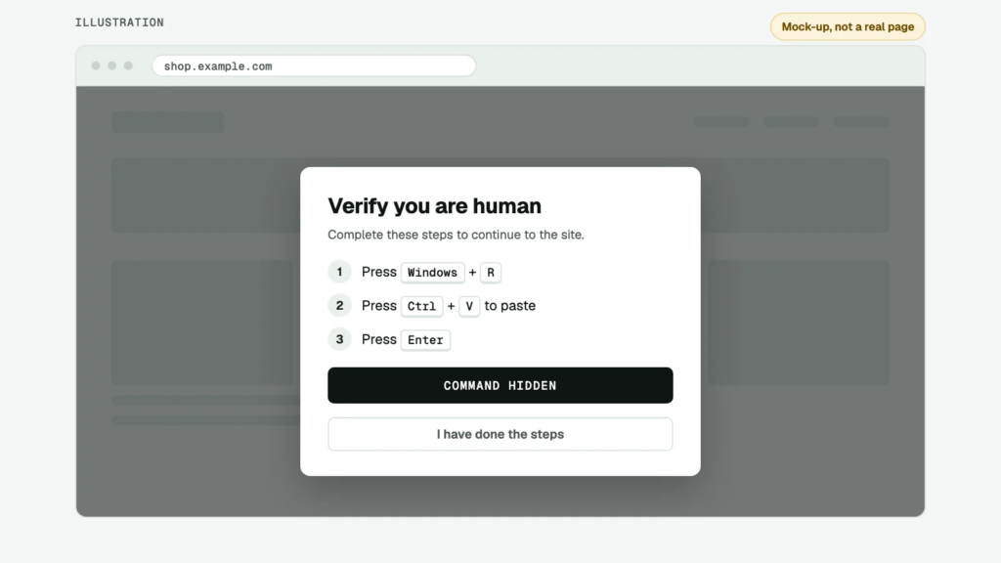
Task: Click the Enter key label
Action: click(x=425, y=339)
